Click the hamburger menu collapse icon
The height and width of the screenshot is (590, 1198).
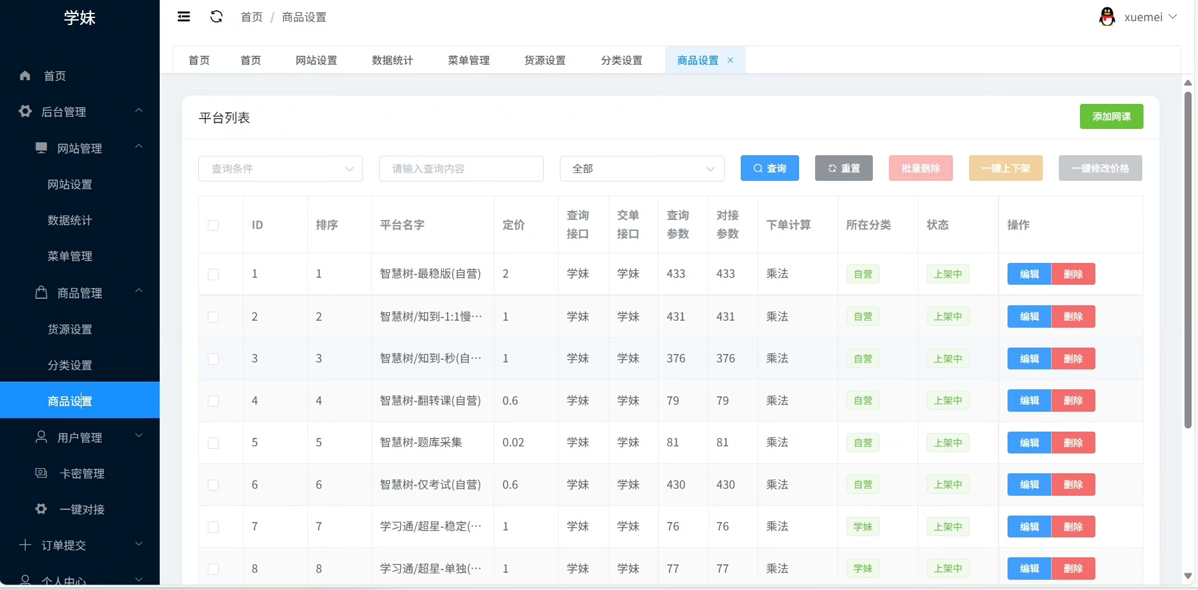(x=183, y=17)
